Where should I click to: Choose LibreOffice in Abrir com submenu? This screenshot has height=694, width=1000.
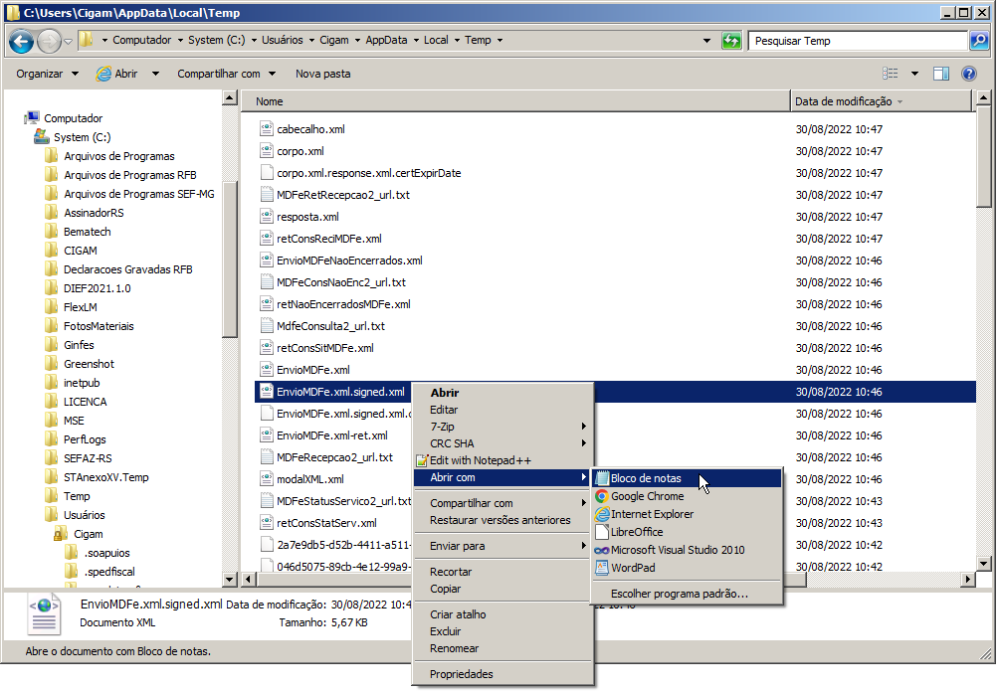pyautogui.click(x=688, y=532)
